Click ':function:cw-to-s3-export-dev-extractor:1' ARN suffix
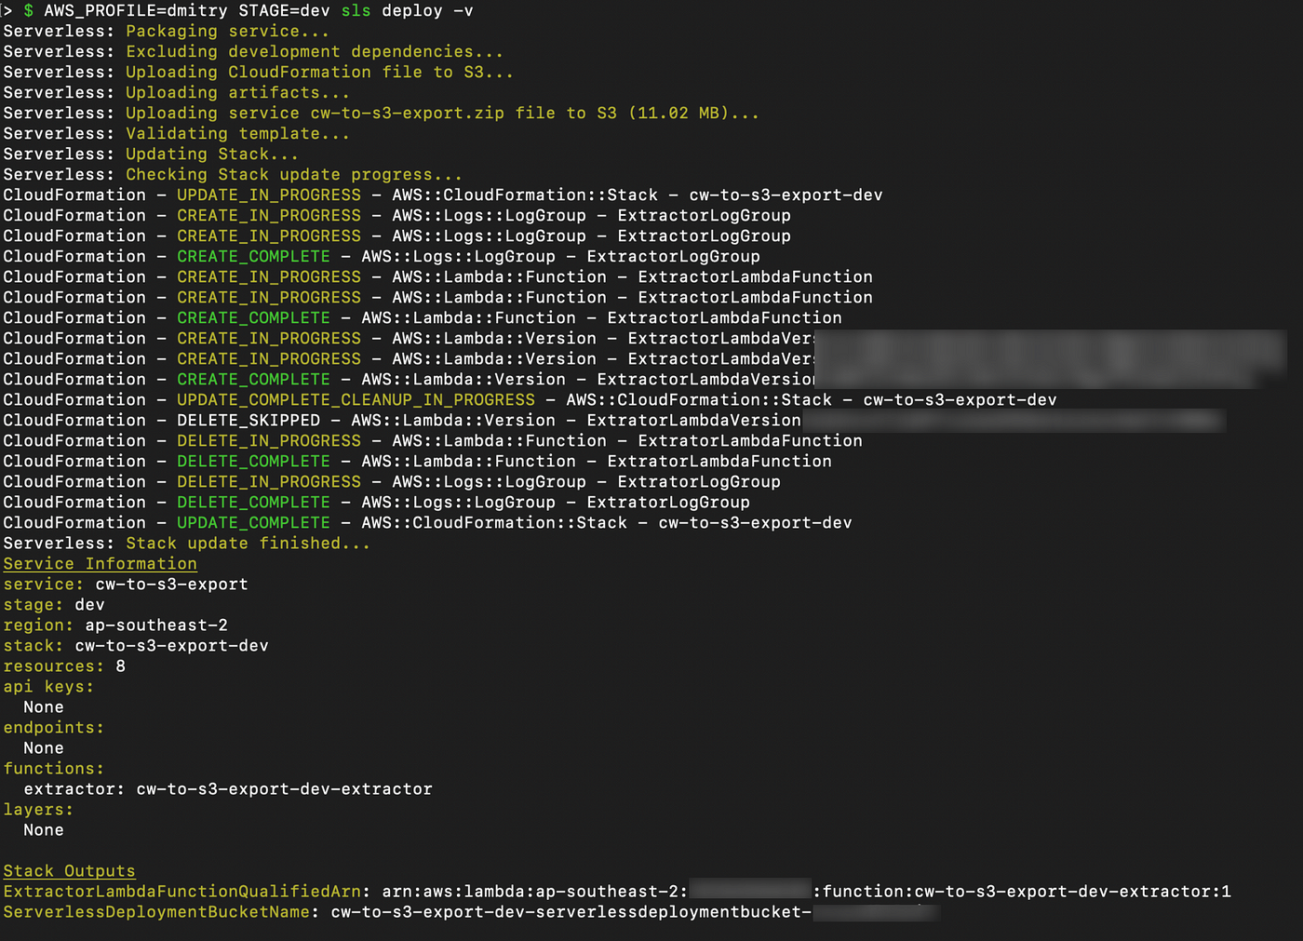 [1022, 892]
